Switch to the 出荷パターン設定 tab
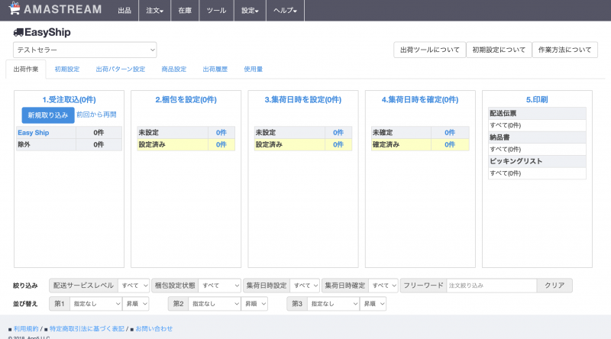Viewport: 611px width, 339px height. click(x=121, y=69)
